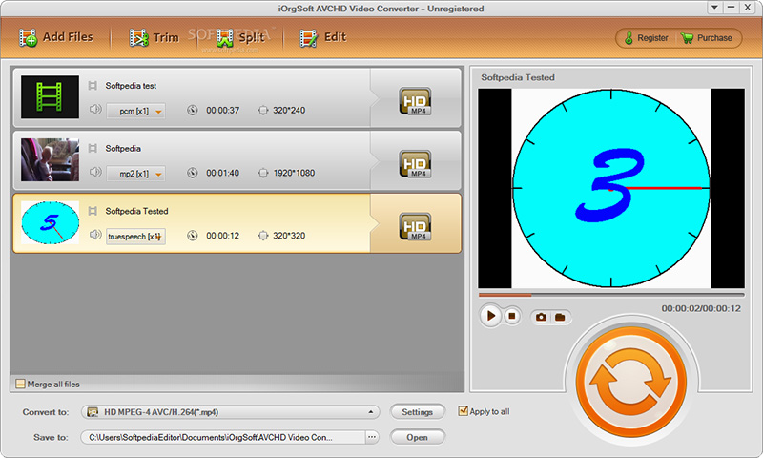
Task: Open the Trim tool
Action: pos(154,37)
